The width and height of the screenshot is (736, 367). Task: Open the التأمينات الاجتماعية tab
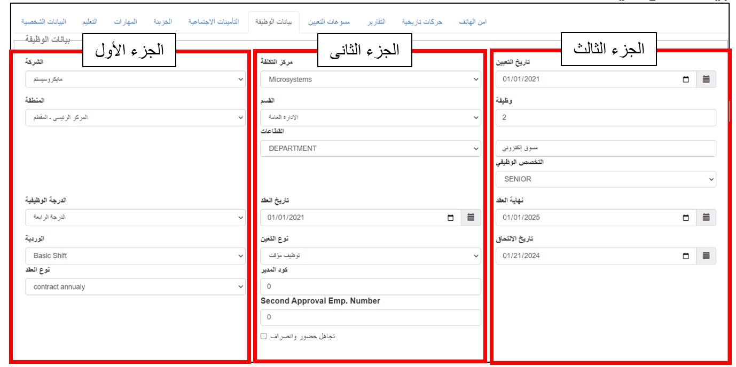(213, 22)
